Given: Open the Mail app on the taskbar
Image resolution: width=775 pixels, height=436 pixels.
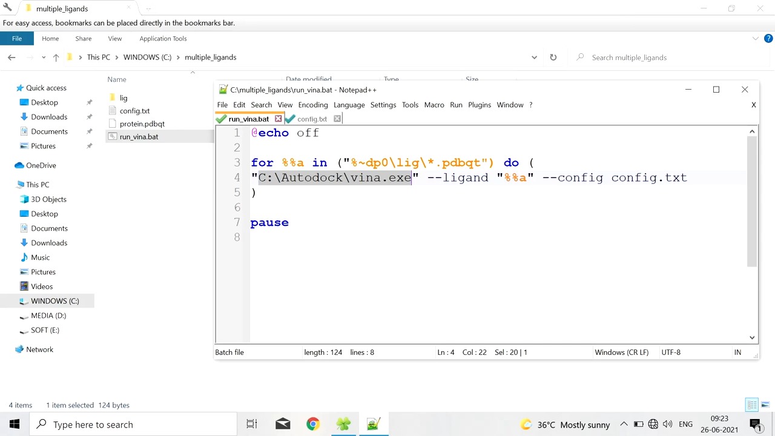Looking at the screenshot, I should [x=283, y=424].
